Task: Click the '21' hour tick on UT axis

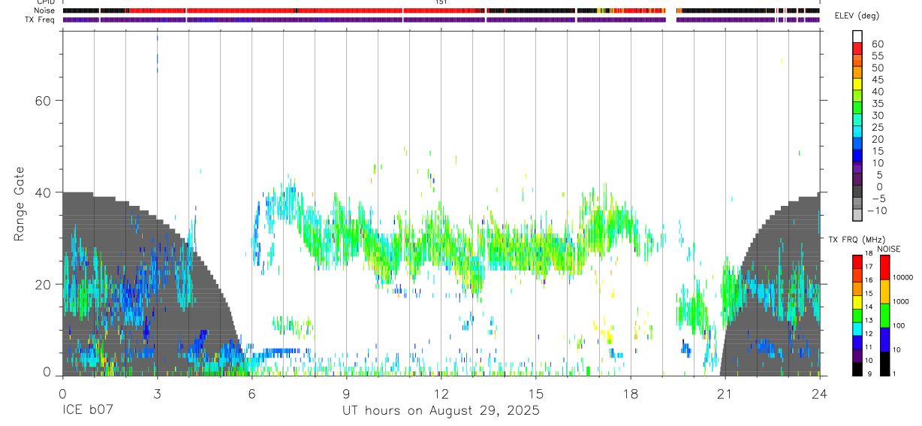Action: [725, 393]
